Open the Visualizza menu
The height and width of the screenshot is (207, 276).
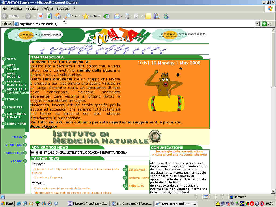pyautogui.click(x=32, y=9)
